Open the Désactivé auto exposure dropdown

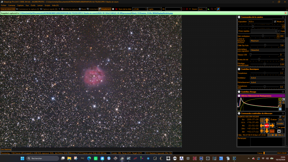[267, 50]
